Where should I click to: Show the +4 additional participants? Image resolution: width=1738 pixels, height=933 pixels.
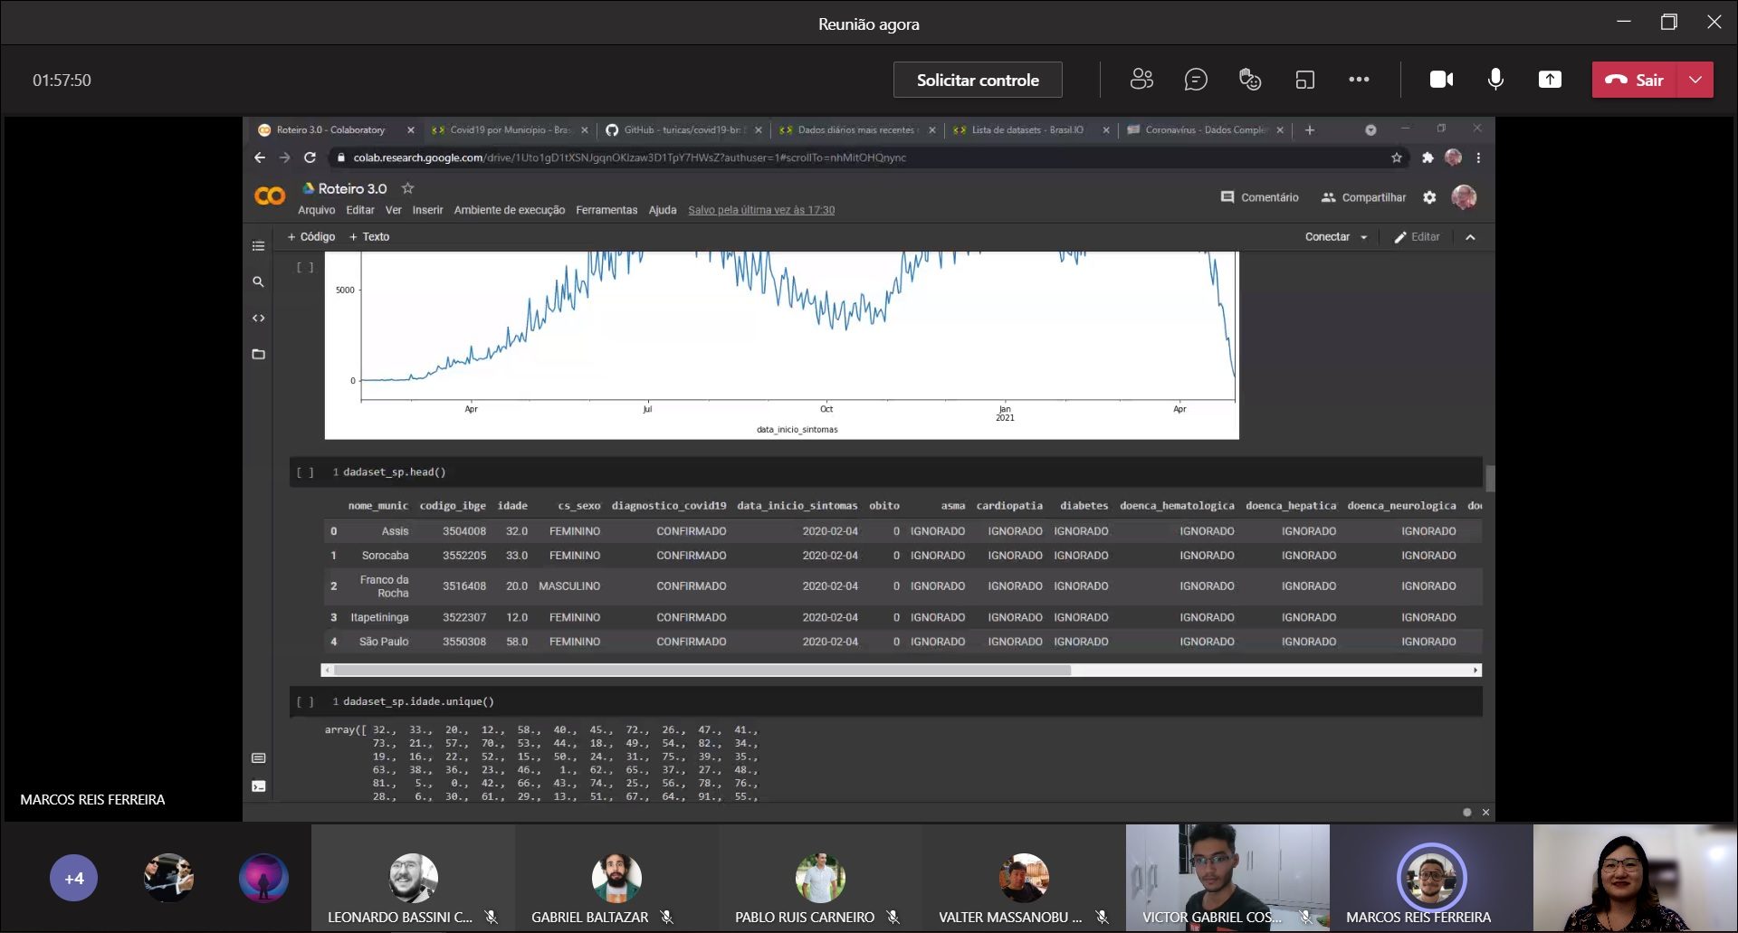[x=74, y=878]
